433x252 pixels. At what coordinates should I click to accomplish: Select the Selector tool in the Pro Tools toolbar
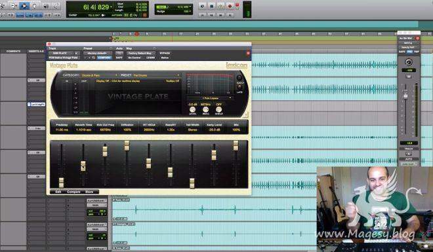(x=24, y=6)
